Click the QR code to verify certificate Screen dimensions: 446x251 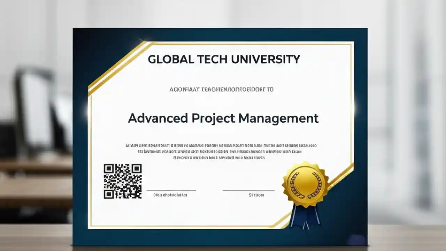pos(122,181)
